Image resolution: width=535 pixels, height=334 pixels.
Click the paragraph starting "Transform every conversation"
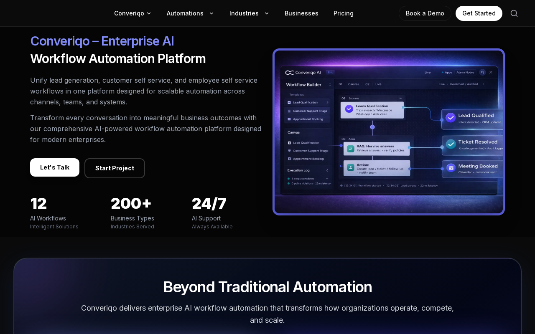[x=146, y=129]
